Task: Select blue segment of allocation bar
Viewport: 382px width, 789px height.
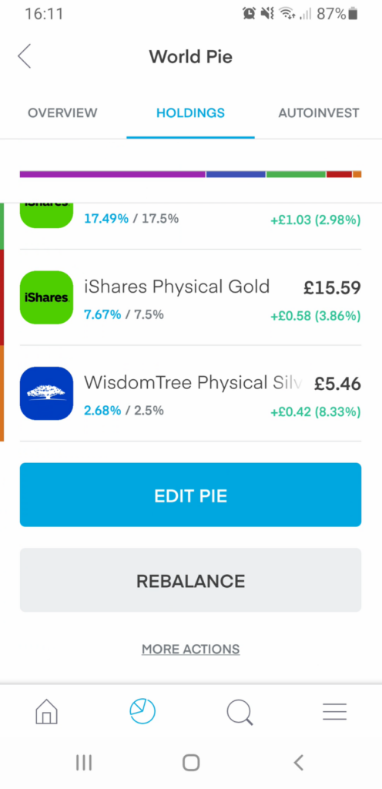Action: pyautogui.click(x=236, y=174)
